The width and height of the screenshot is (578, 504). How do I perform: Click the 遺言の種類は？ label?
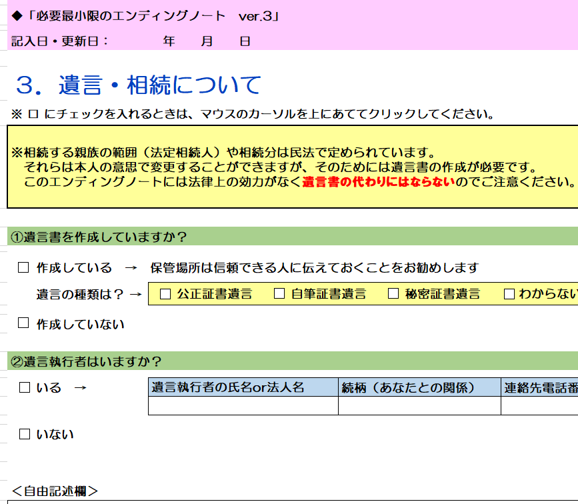pos(79,294)
